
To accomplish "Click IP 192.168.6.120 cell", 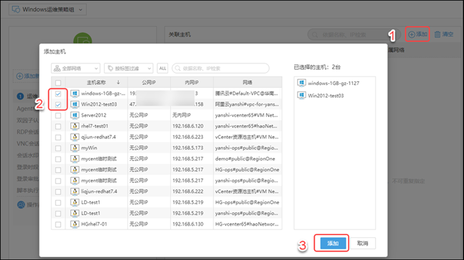I will [188, 126].
